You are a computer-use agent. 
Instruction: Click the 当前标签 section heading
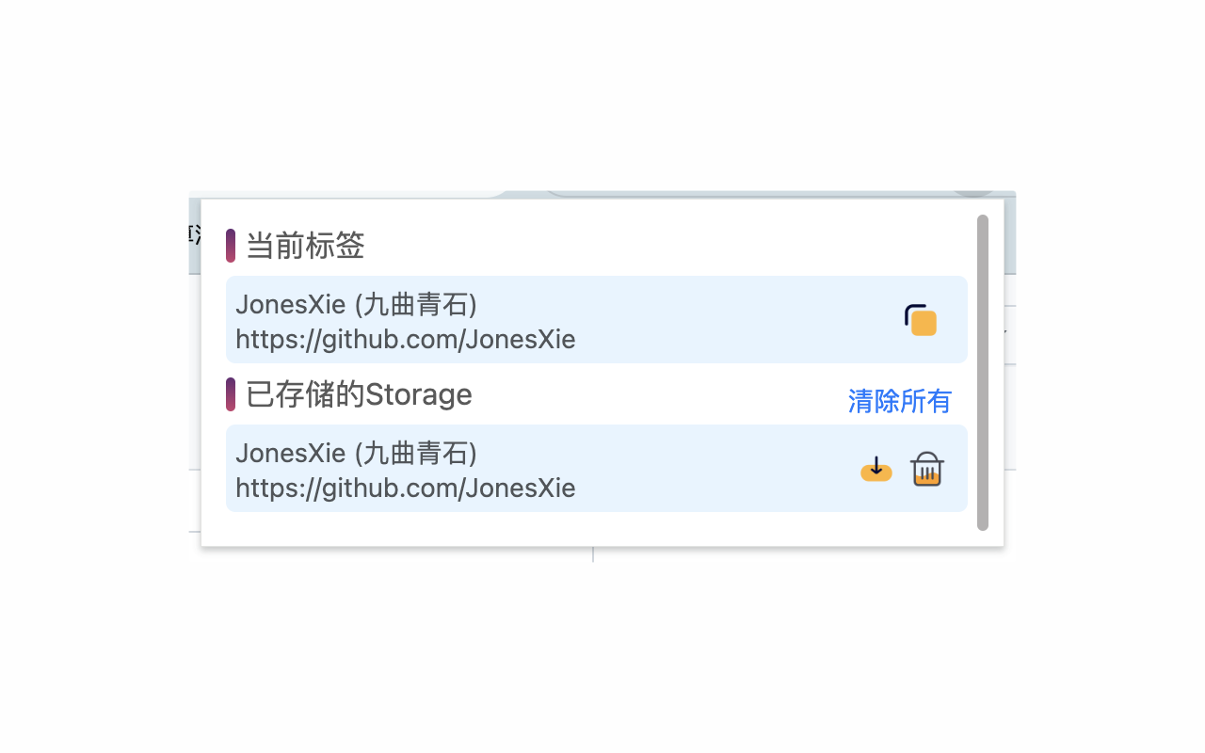305,246
